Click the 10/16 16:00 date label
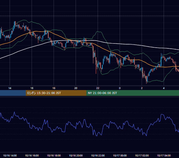 (x=32, y=155)
